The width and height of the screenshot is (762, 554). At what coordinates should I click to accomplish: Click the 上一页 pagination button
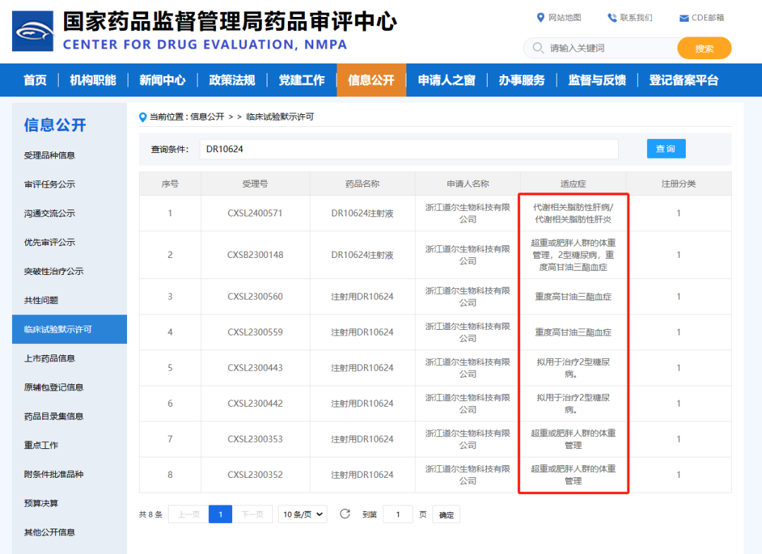(x=188, y=515)
